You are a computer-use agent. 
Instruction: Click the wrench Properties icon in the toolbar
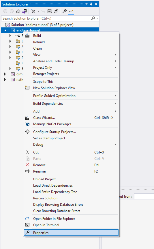pos(65,11)
